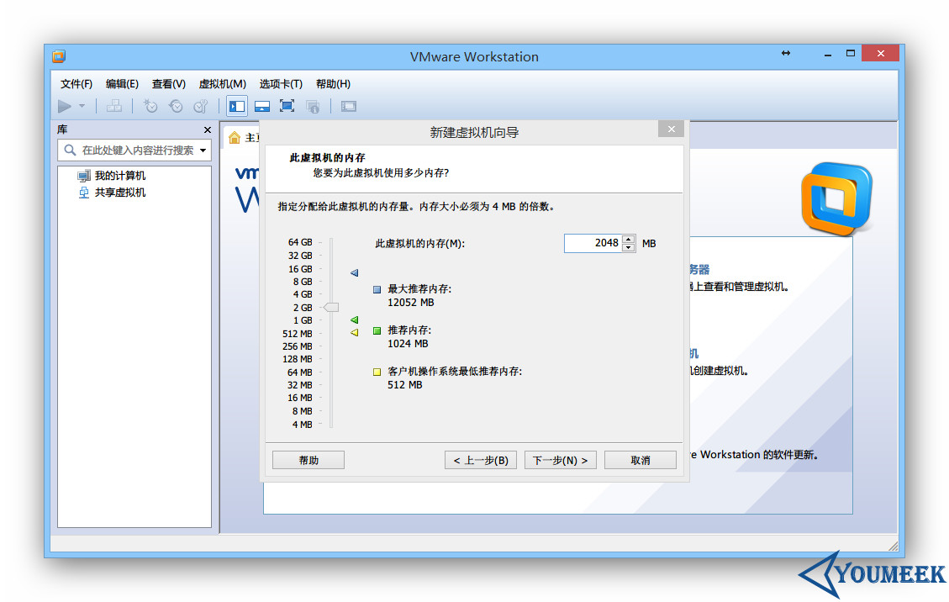Open the 帮助(H) menu
Image resolution: width=949 pixels, height=602 pixels.
333,83
